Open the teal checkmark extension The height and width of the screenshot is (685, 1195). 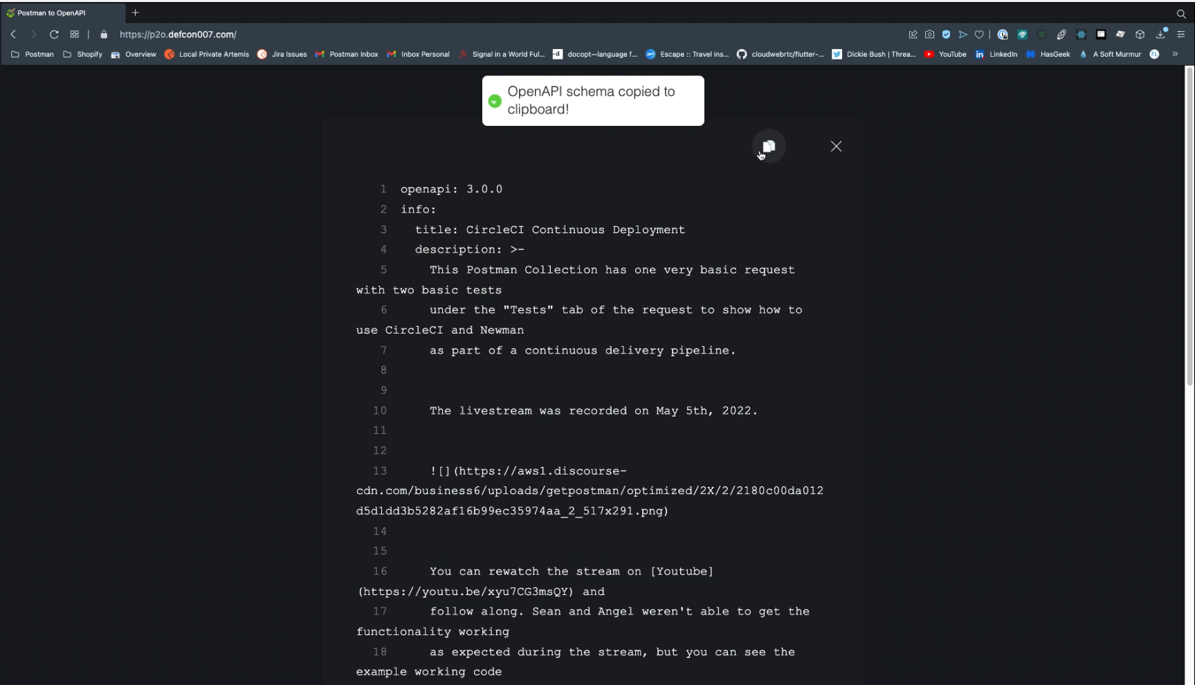coord(1022,34)
